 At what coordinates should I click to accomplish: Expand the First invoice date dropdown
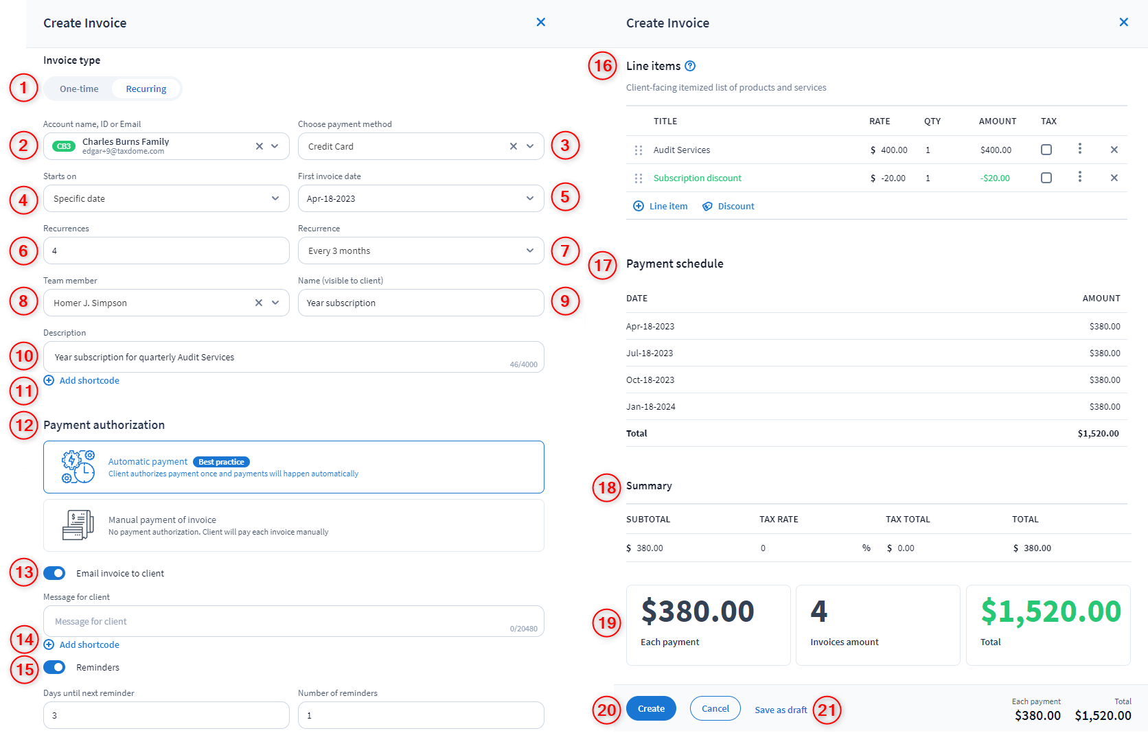tap(529, 198)
